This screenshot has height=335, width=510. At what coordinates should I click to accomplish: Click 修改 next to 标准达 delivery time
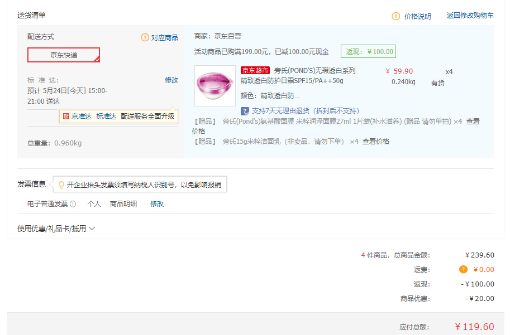tap(171, 80)
